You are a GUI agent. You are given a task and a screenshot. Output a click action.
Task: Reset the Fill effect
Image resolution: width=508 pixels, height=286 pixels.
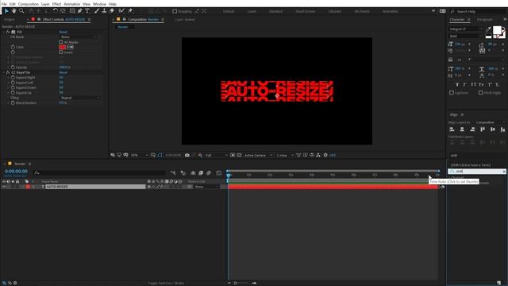pos(63,32)
